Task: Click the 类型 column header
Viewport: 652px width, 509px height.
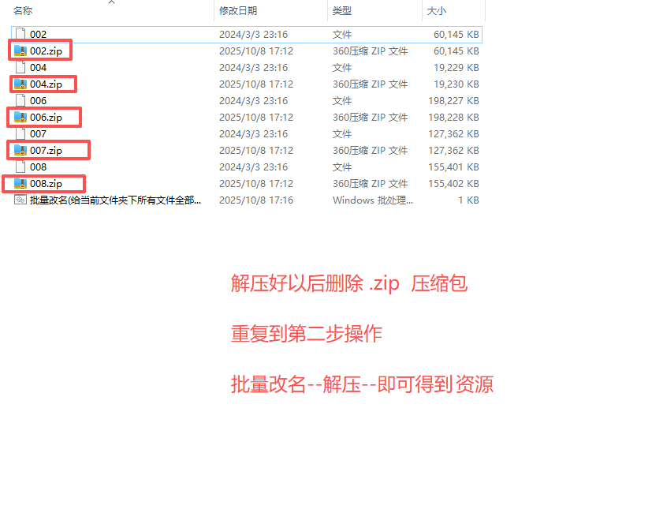Action: tap(343, 10)
